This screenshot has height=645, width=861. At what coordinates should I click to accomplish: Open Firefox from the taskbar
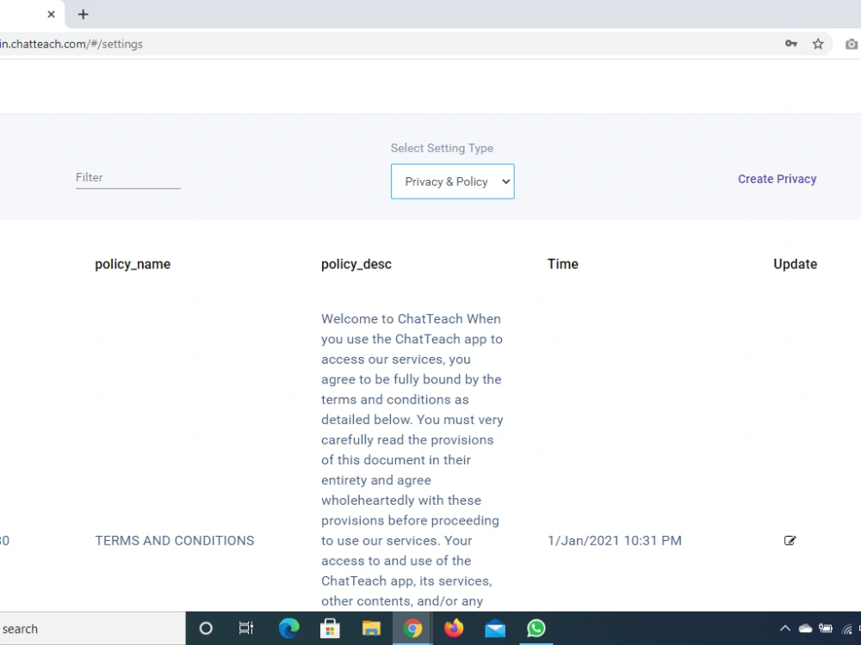click(454, 628)
